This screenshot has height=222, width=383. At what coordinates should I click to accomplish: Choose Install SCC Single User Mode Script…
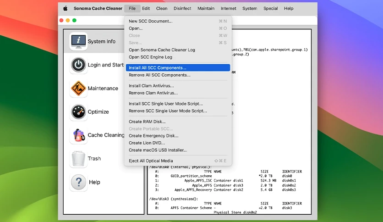coord(178,104)
